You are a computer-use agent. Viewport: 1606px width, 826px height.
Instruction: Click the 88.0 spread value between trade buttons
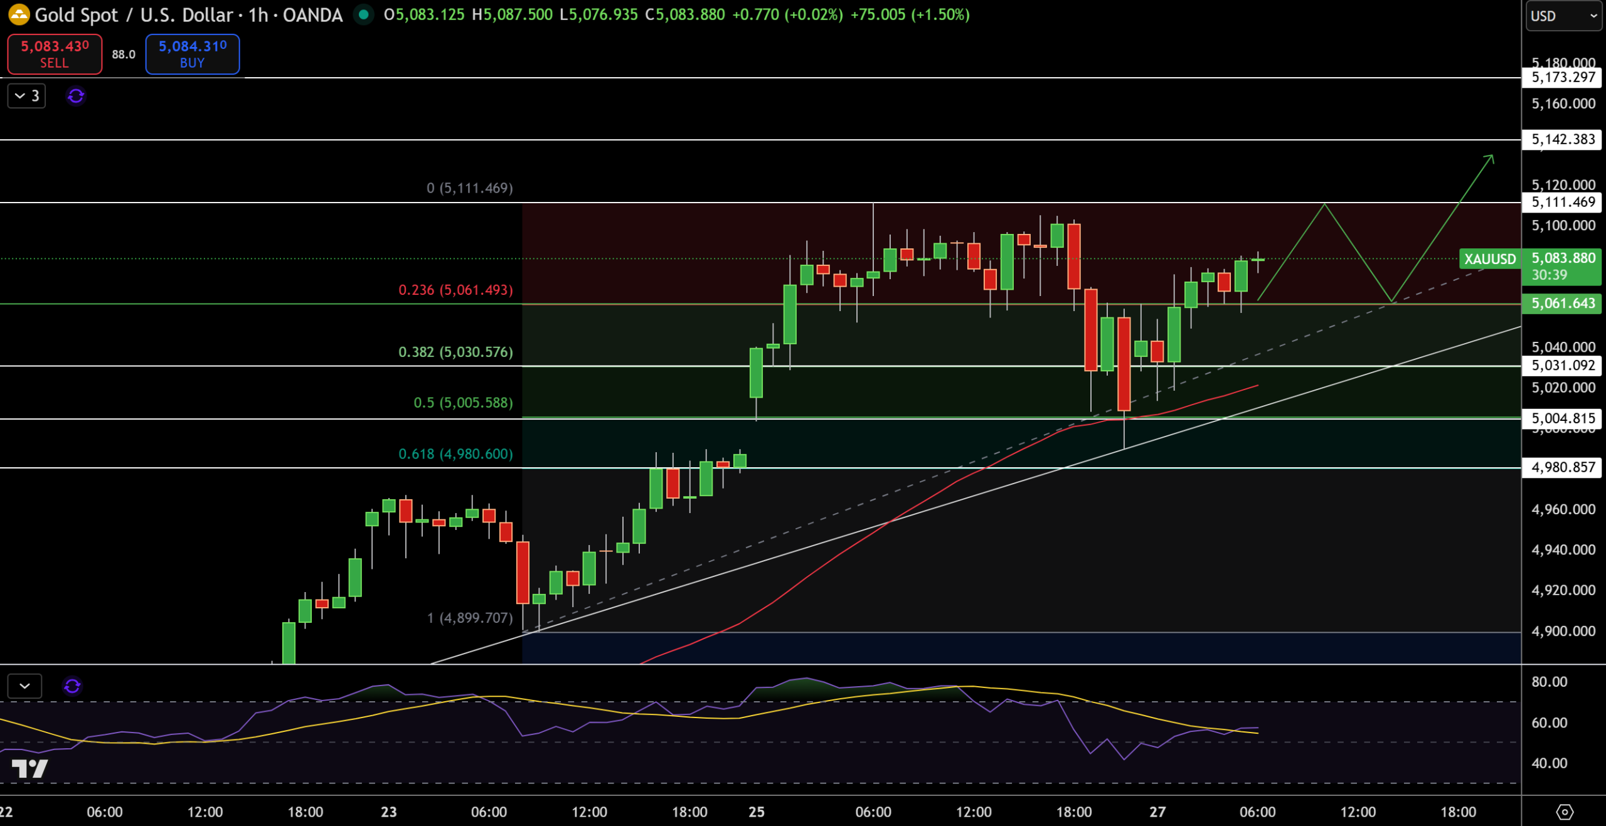click(x=123, y=54)
